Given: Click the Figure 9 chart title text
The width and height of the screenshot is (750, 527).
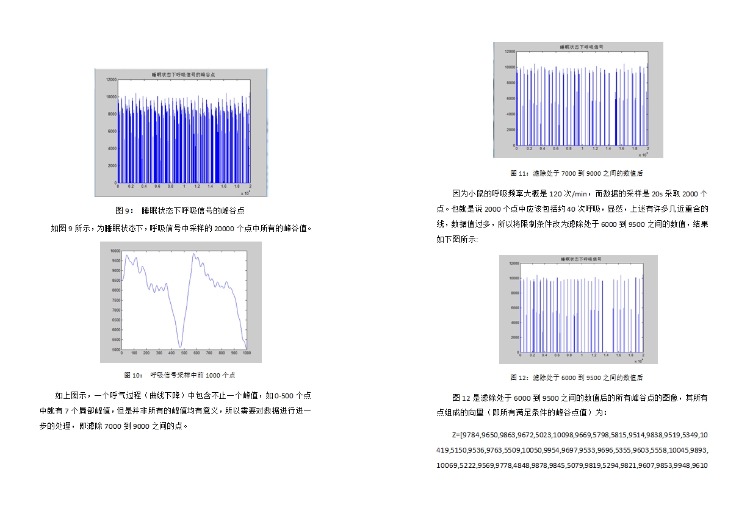Looking at the screenshot, I should point(183,74).
